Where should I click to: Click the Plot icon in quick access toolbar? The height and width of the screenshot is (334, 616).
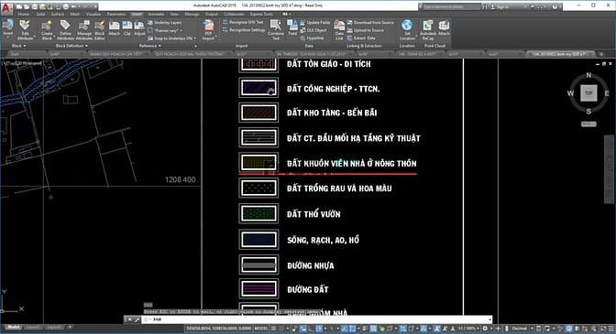click(x=66, y=6)
